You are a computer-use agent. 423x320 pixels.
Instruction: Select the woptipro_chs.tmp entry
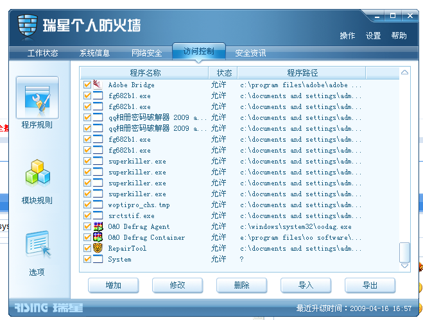[x=139, y=205]
